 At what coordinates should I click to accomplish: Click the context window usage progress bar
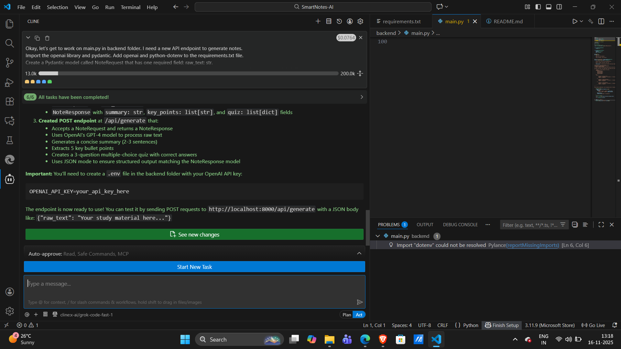tap(188, 74)
